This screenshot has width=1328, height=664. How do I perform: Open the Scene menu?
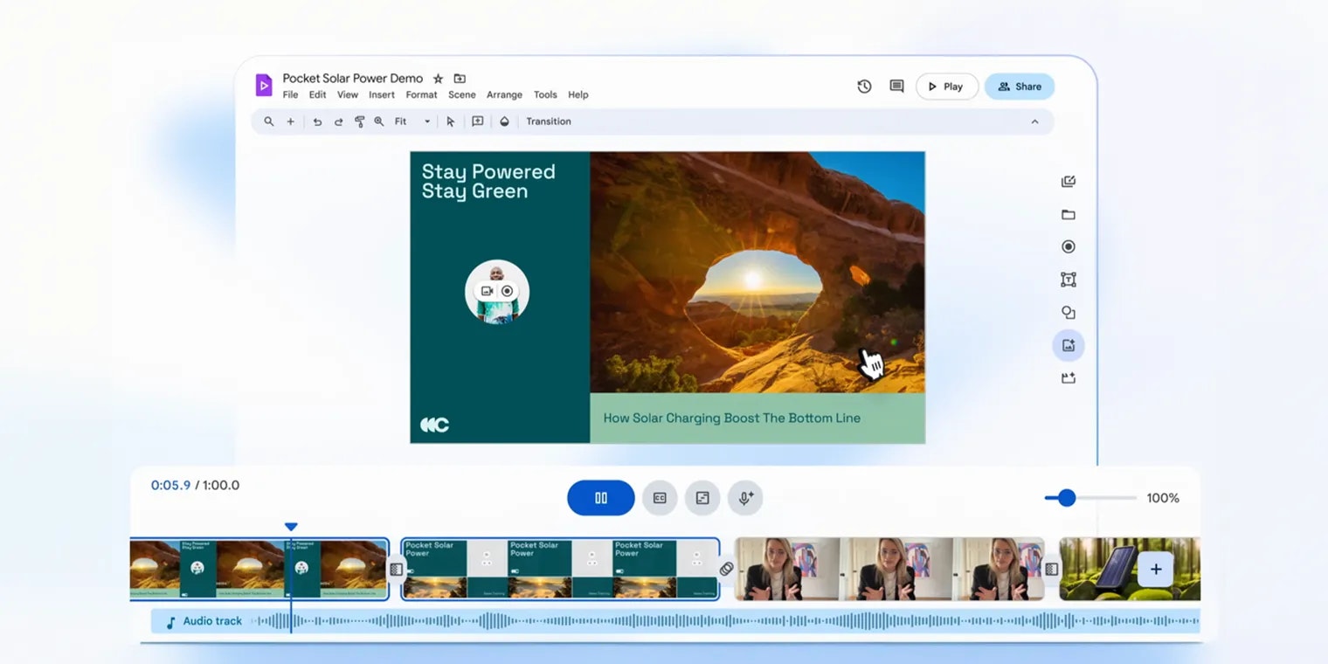point(462,95)
